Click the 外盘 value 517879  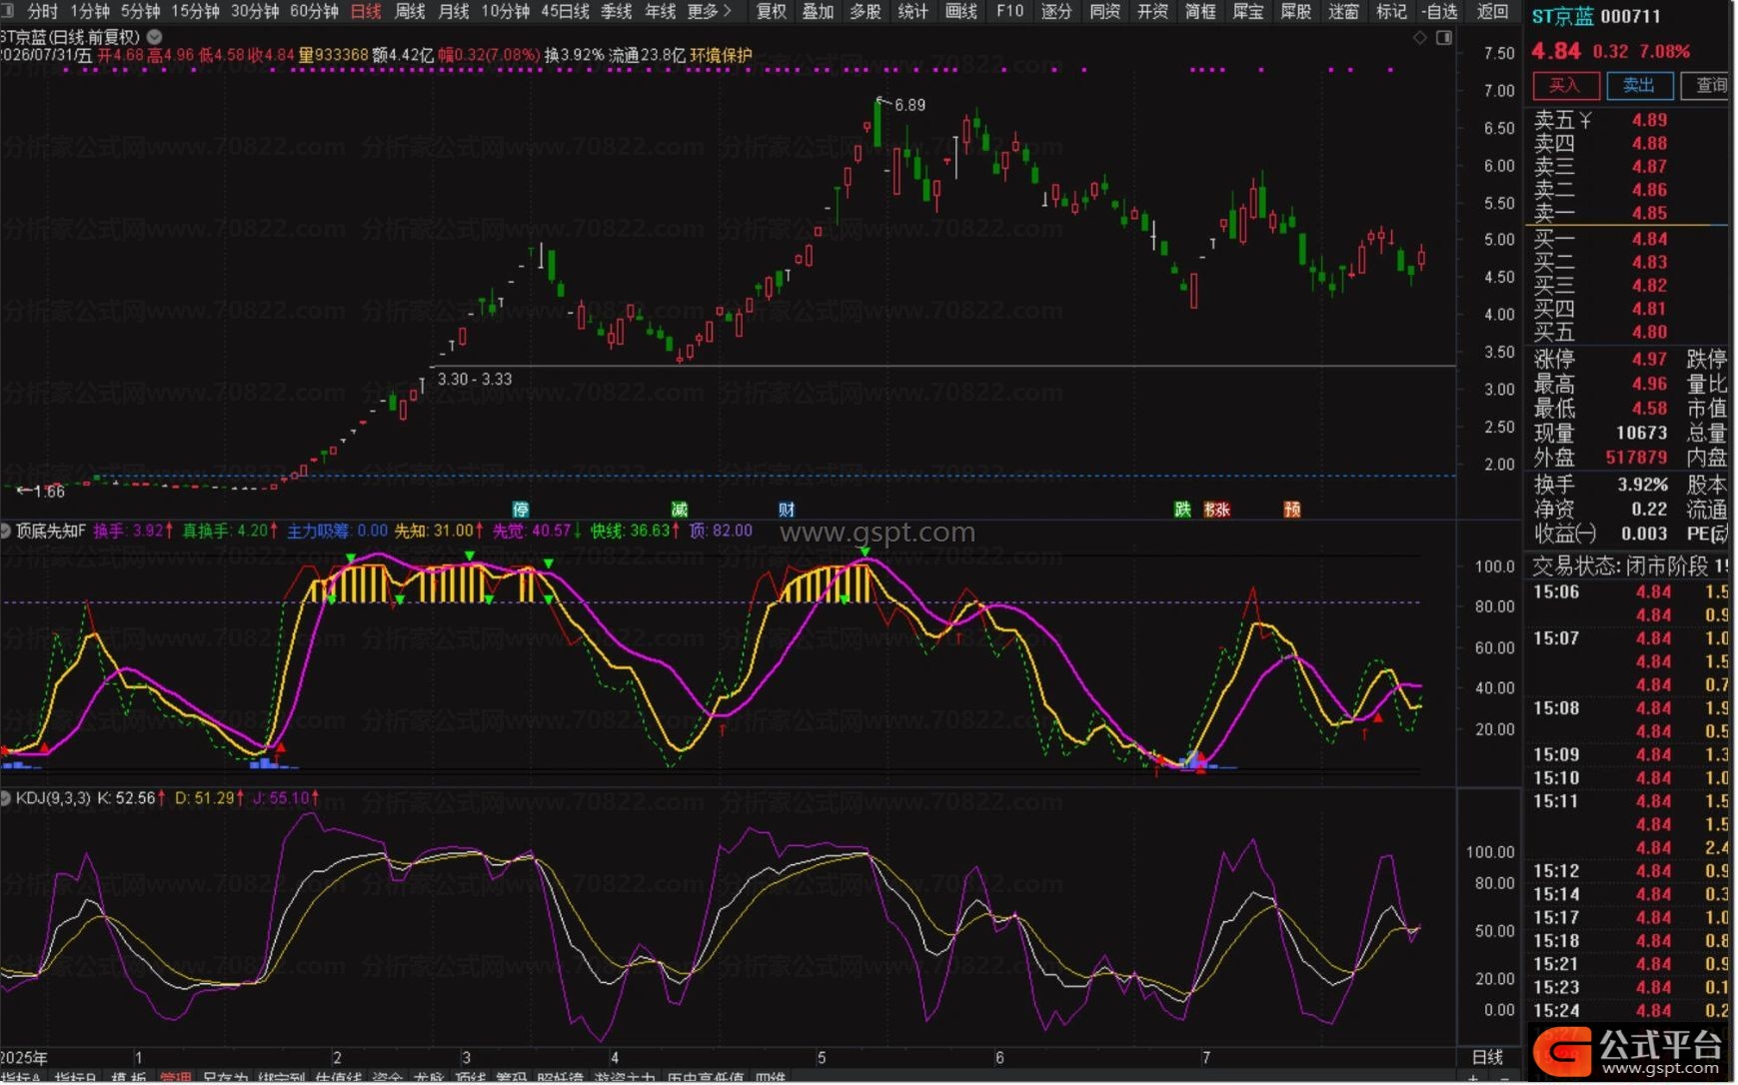tap(1636, 458)
